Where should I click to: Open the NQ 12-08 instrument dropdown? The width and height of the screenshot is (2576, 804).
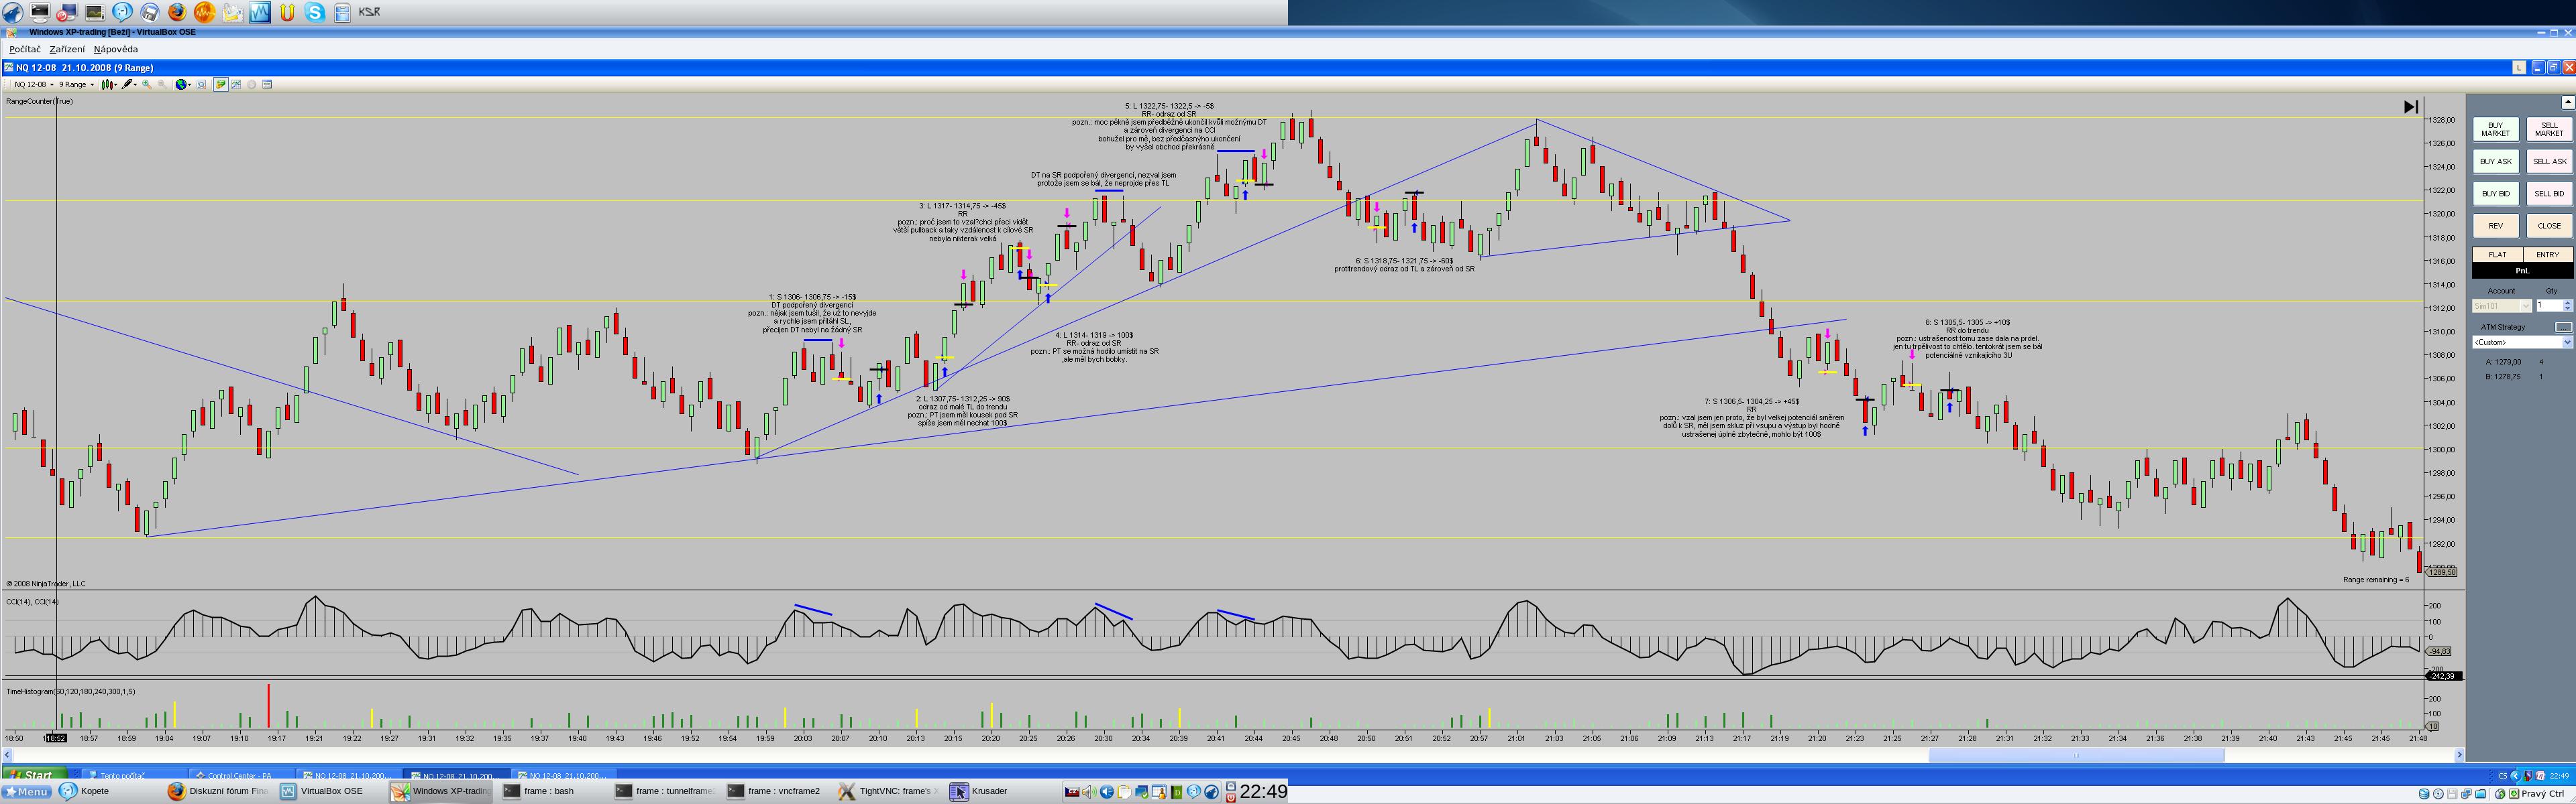click(x=34, y=85)
